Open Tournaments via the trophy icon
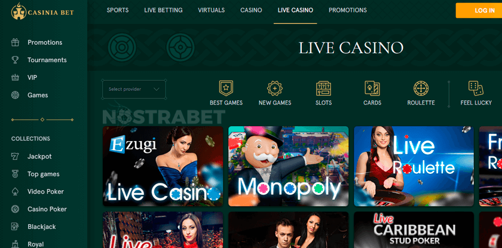 pos(15,60)
